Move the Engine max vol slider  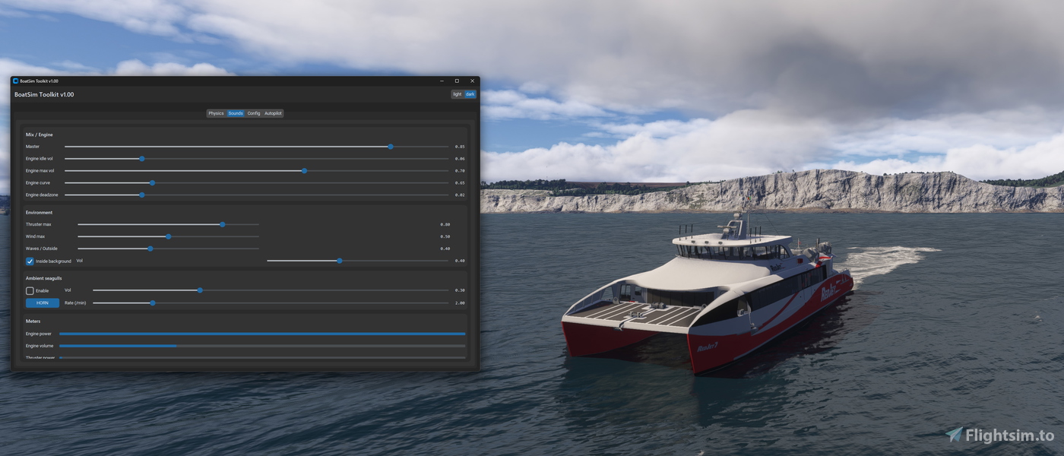point(304,170)
